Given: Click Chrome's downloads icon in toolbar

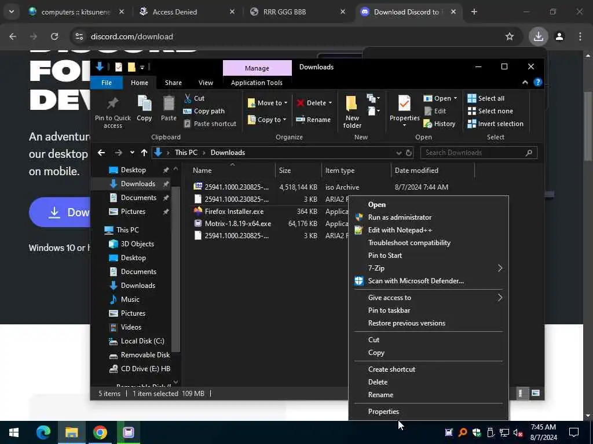Looking at the screenshot, I should [x=538, y=36].
